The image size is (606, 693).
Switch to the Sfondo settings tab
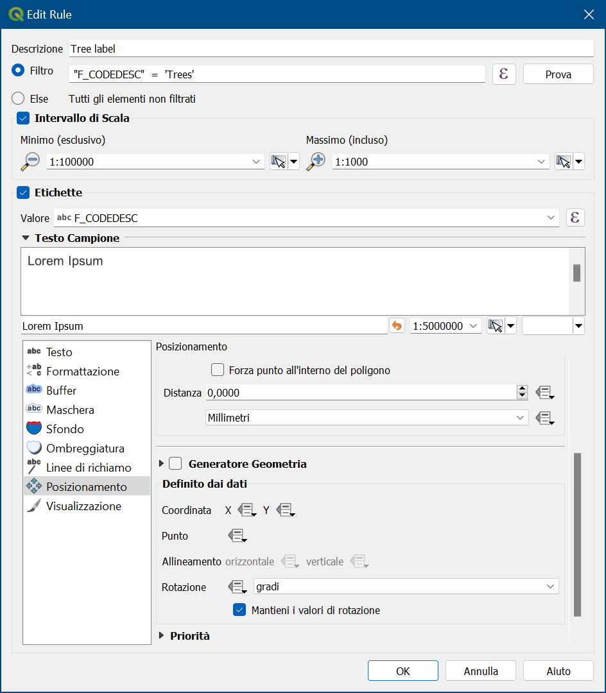(87, 429)
